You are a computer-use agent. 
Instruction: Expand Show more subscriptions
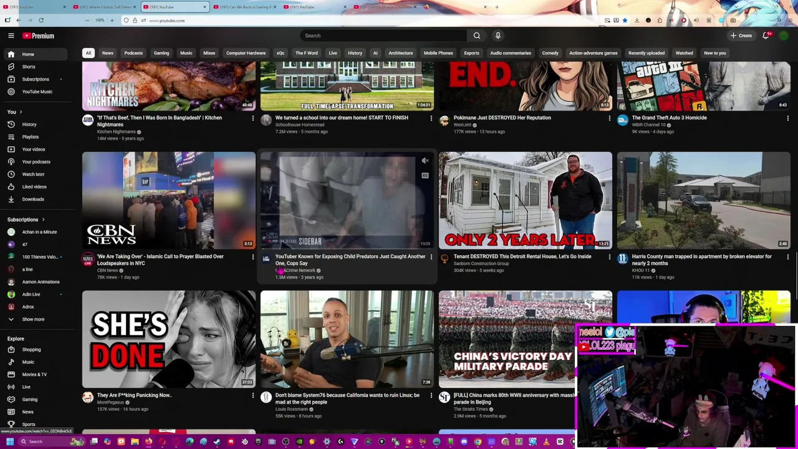pos(35,319)
